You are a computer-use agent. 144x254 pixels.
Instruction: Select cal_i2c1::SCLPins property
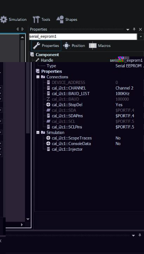(x=67, y=127)
